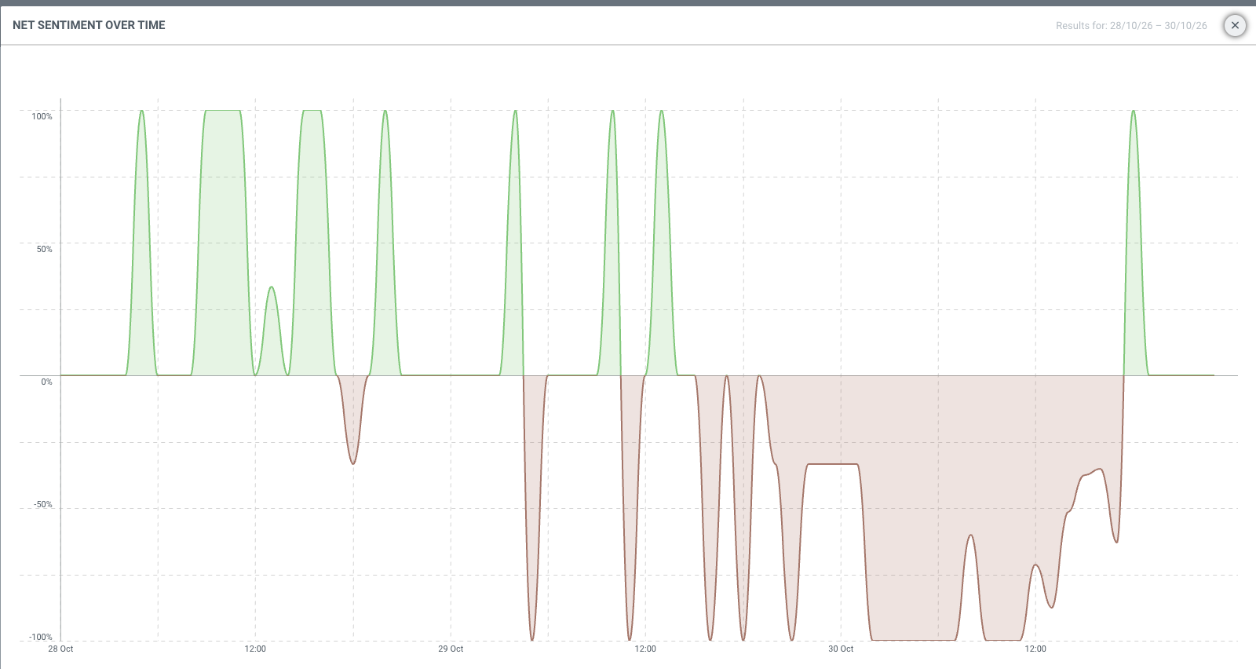1256x669 pixels.
Task: Select the "NET SENTIMENT OVER TIME" title
Action: coord(89,25)
